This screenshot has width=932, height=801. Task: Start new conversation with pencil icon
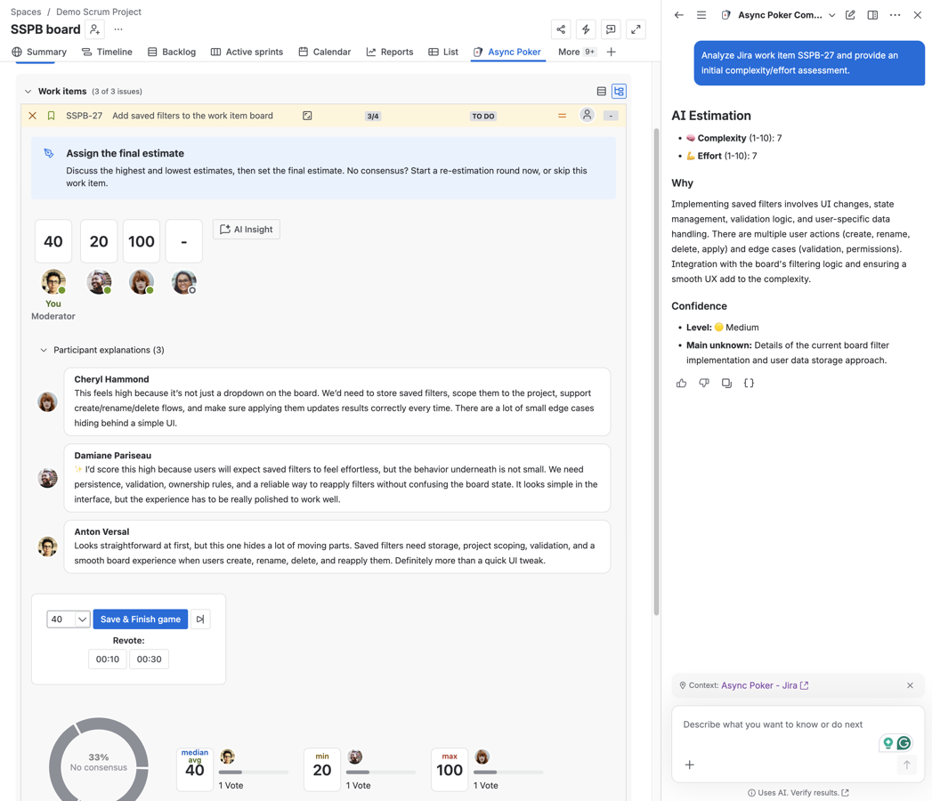click(x=849, y=14)
